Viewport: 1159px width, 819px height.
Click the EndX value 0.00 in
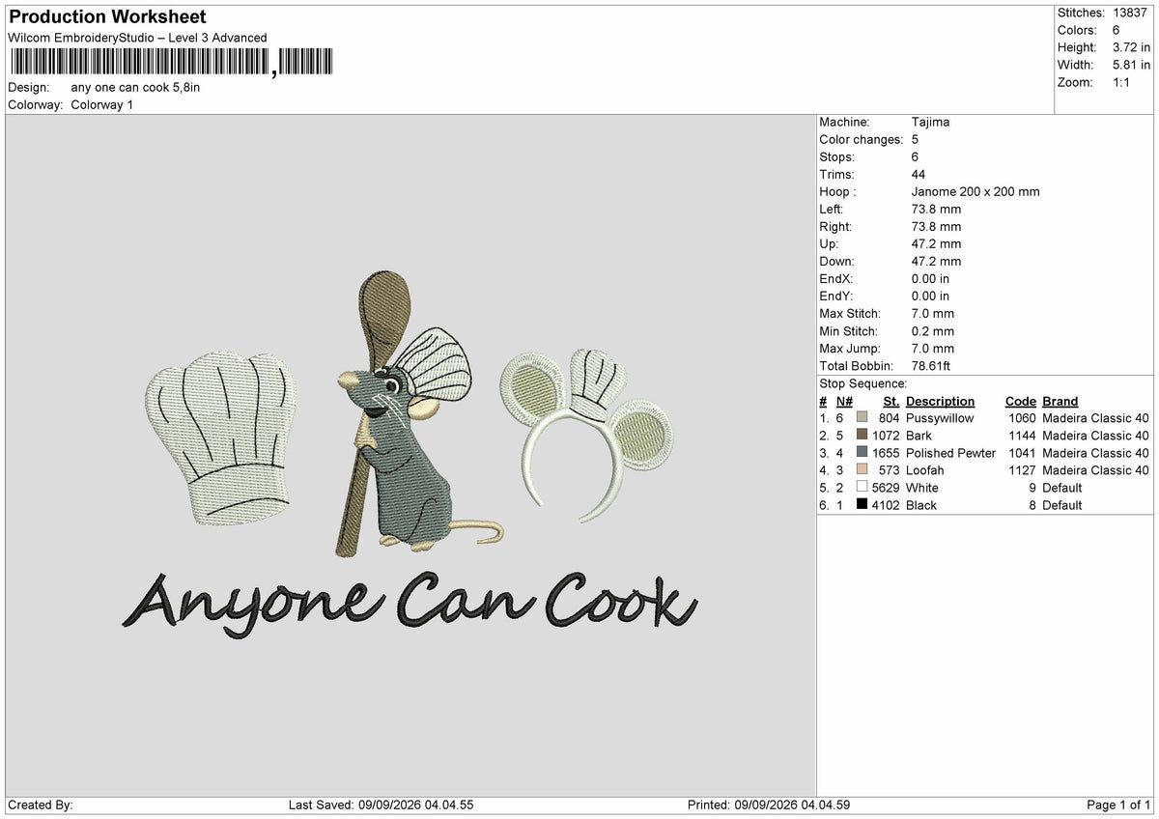[930, 278]
